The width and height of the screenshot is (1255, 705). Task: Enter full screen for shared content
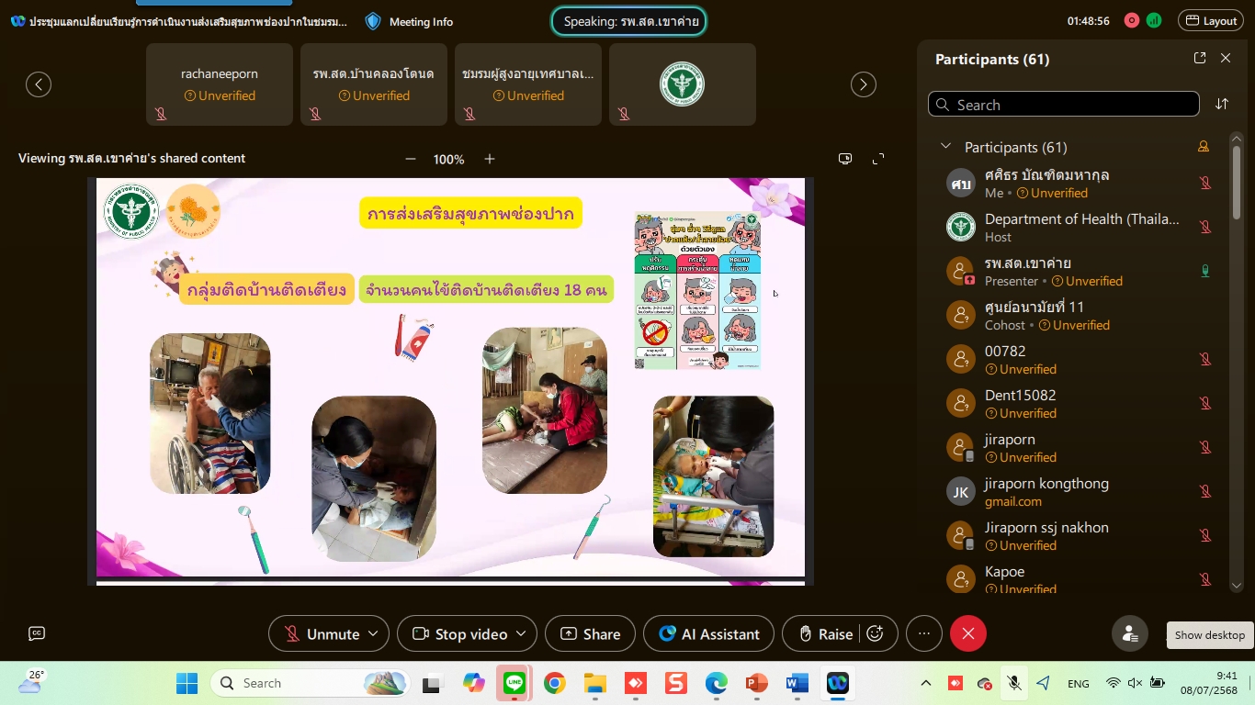(878, 159)
